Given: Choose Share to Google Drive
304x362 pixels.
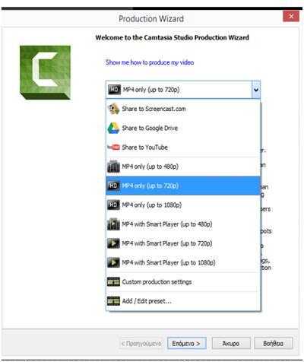Looking at the screenshot, I should pos(183,128).
